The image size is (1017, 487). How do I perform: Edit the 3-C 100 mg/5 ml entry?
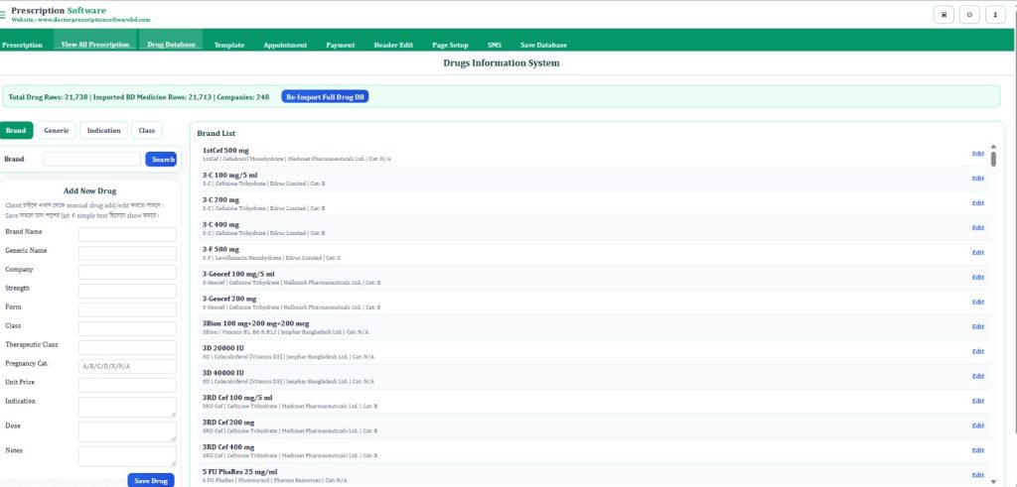pyautogui.click(x=977, y=179)
